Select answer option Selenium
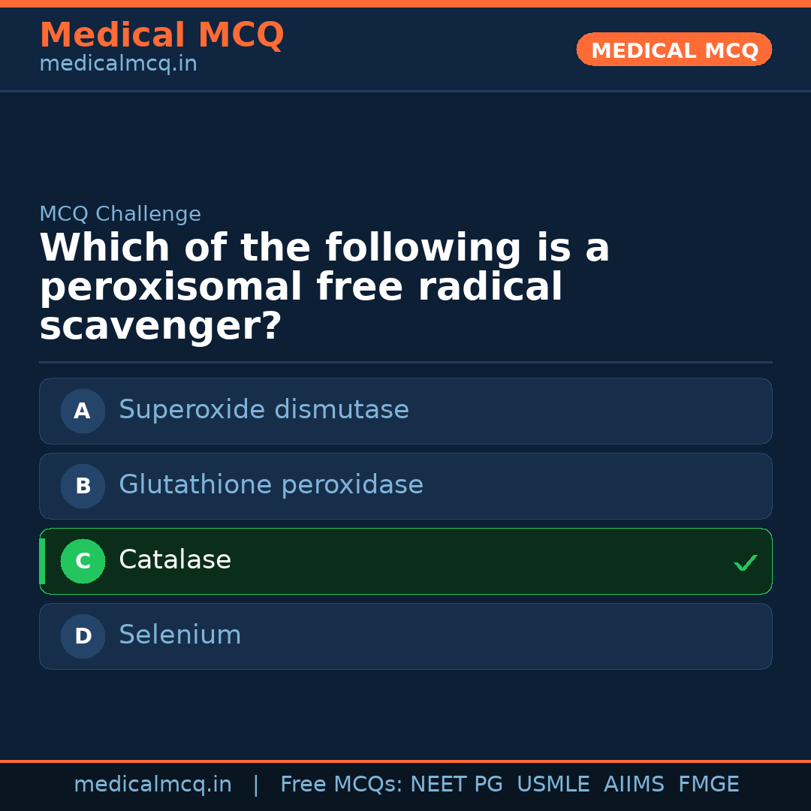This screenshot has width=811, height=811. pos(405,636)
